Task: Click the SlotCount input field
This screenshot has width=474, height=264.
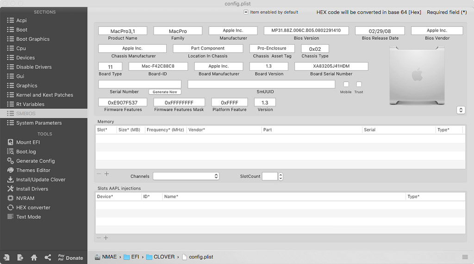Action: click(x=270, y=177)
